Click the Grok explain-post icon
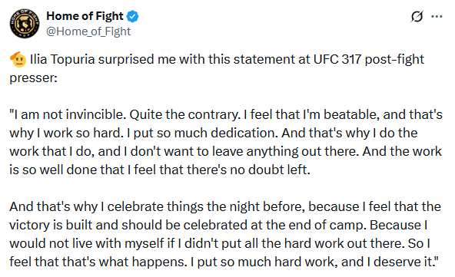Viewport: 455px width, 277px height. point(417,16)
